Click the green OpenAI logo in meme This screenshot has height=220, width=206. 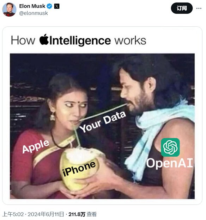tap(170, 147)
